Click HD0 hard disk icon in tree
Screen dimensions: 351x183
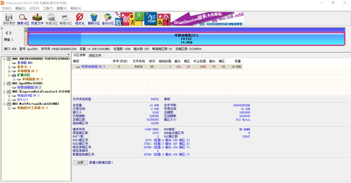(9, 59)
